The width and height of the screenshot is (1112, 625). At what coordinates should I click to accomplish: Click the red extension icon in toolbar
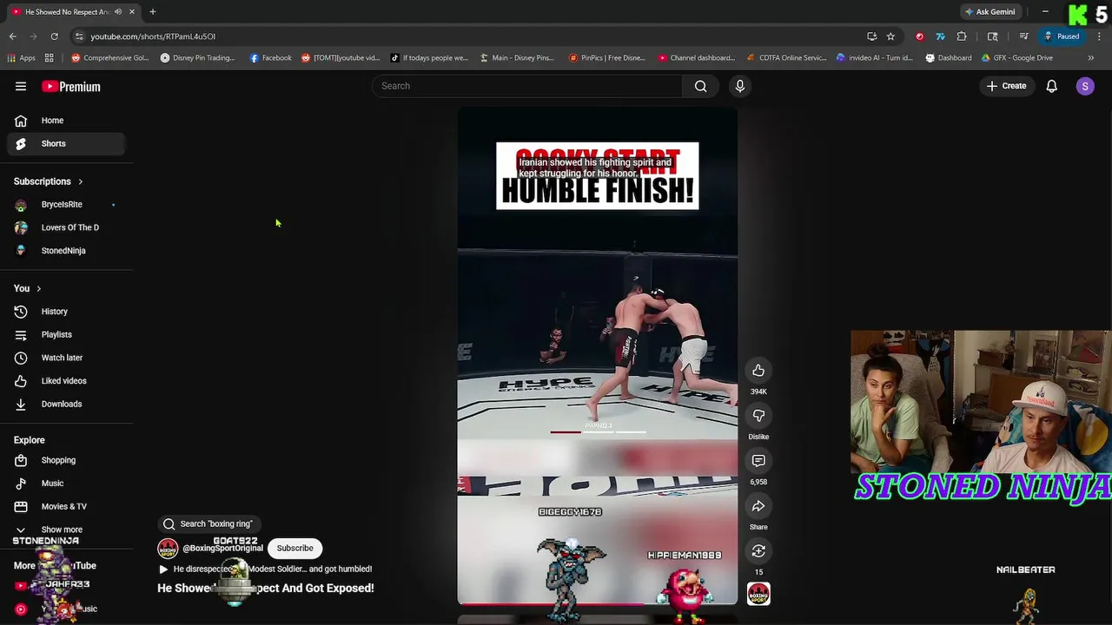(x=920, y=36)
